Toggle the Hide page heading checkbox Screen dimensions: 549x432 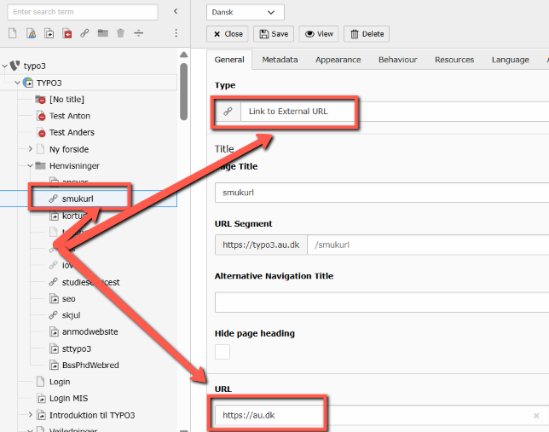click(x=222, y=352)
